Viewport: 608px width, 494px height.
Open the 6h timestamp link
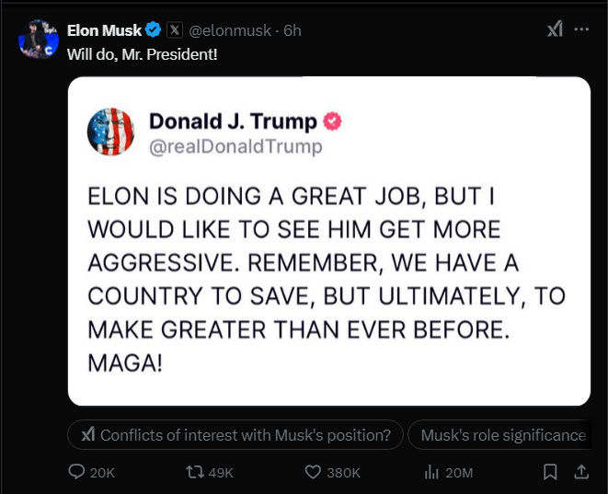(292, 30)
